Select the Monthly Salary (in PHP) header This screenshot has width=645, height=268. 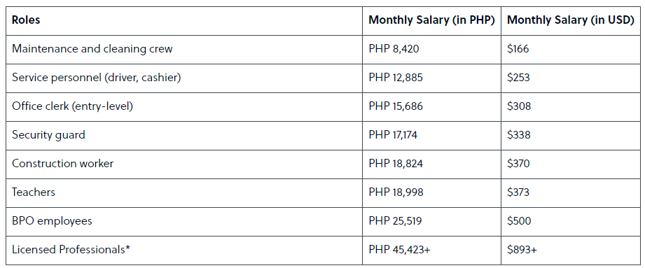431,20
